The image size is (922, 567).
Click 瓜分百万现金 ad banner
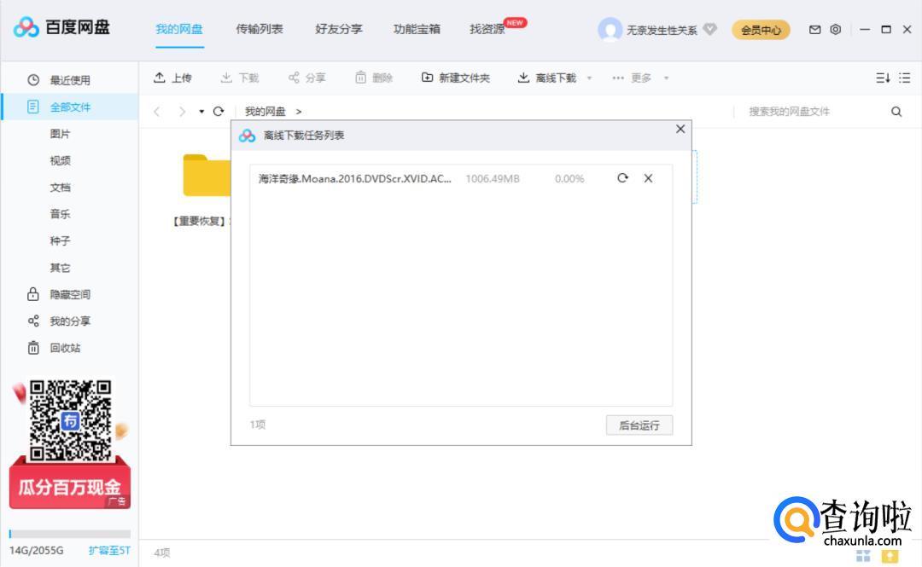point(69,487)
